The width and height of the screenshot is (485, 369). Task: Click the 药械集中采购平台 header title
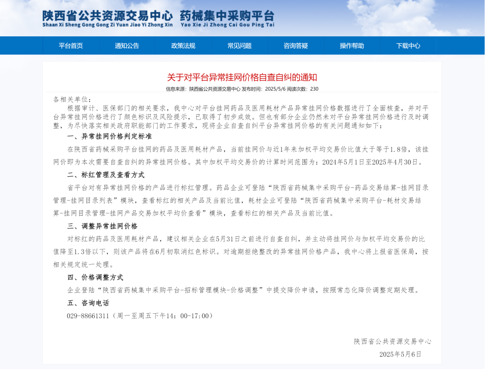click(x=227, y=15)
